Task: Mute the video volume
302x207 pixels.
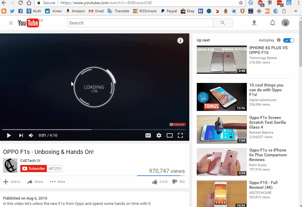Action: tap(31, 135)
